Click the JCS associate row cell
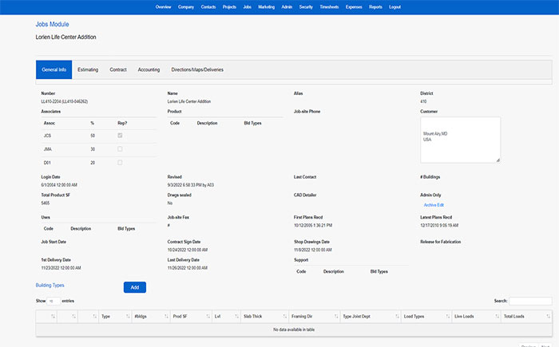This screenshot has height=347, width=559. tap(47, 136)
